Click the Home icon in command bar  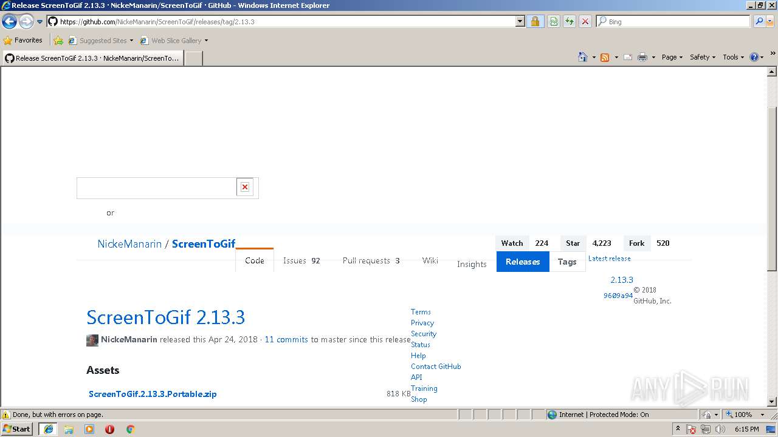tap(582, 57)
